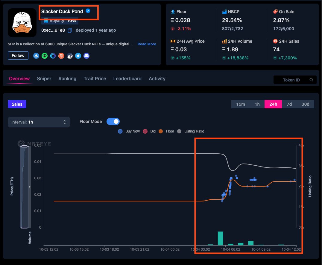322x265 pixels.
Task: Click the middle grip of price zoom slider
Action: coord(30,187)
